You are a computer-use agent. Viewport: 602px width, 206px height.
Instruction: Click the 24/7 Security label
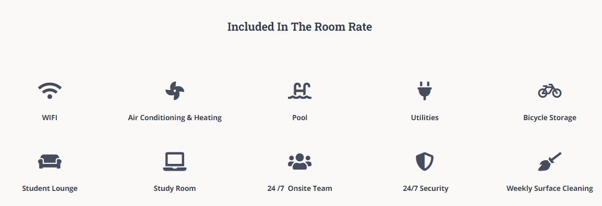(x=425, y=189)
